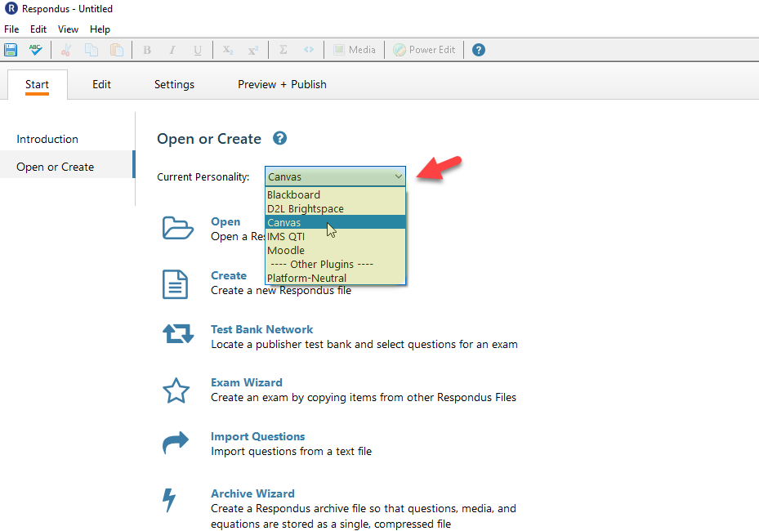Click the Power Edit toolbar button
Screen dimensions: 759x531
pos(424,50)
